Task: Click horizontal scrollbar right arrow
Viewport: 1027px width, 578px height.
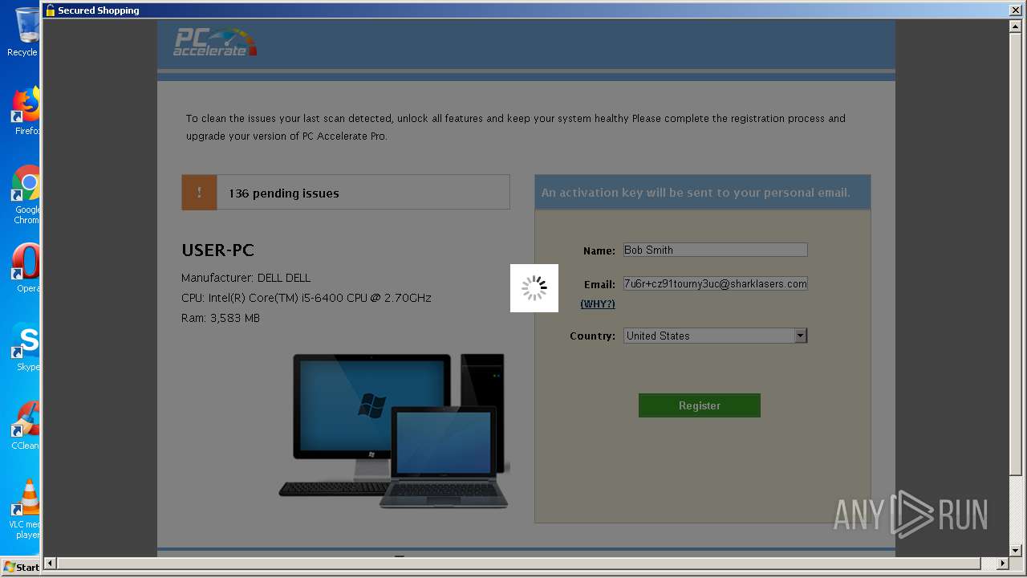Action: pyautogui.click(x=1002, y=564)
